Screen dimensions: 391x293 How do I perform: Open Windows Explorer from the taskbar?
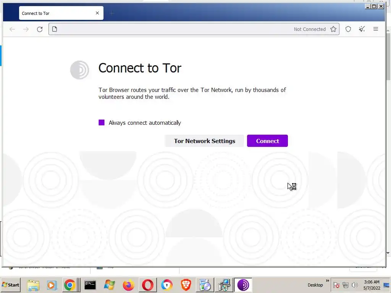coord(33,285)
